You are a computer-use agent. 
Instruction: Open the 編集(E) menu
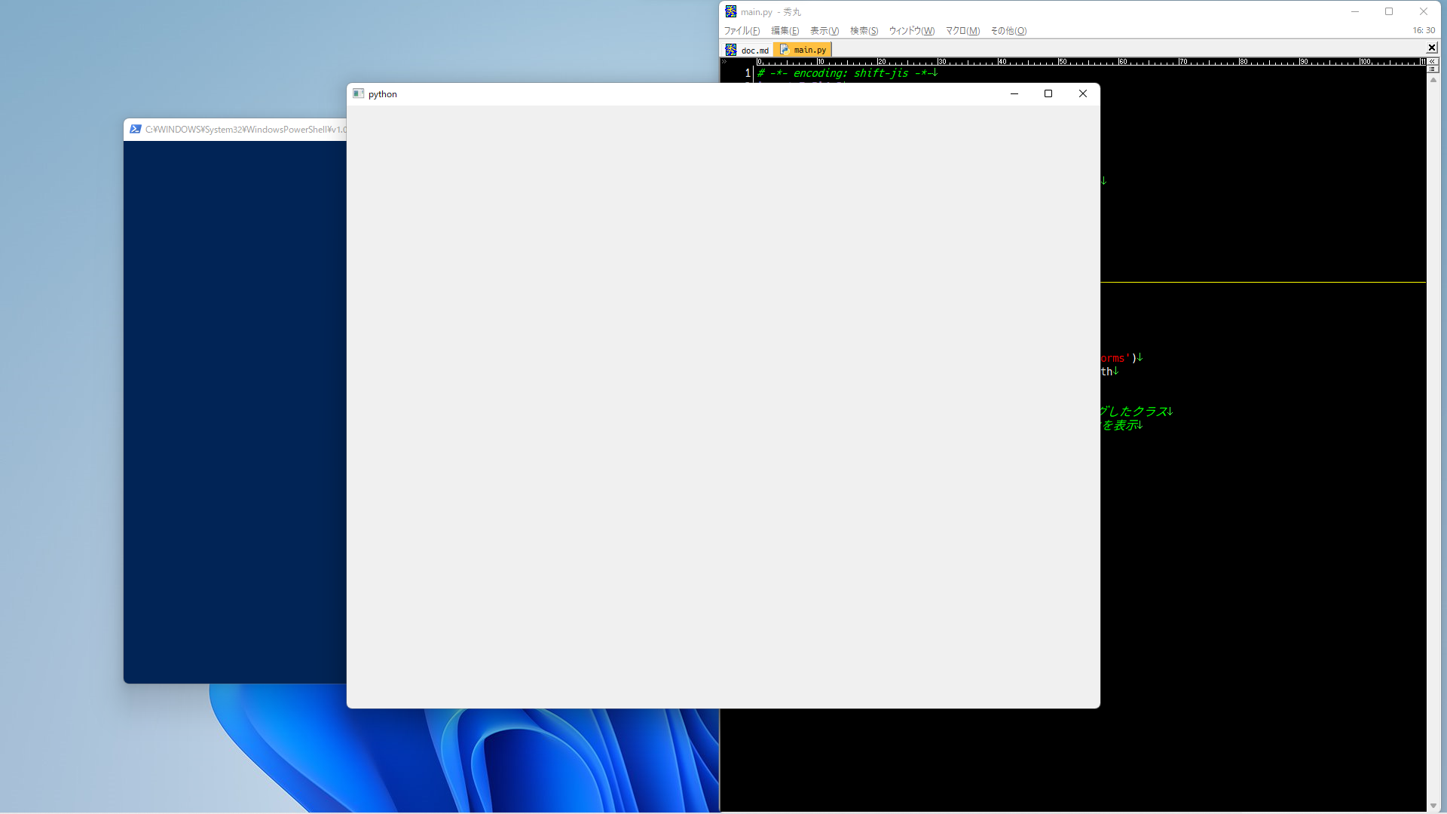(x=785, y=31)
